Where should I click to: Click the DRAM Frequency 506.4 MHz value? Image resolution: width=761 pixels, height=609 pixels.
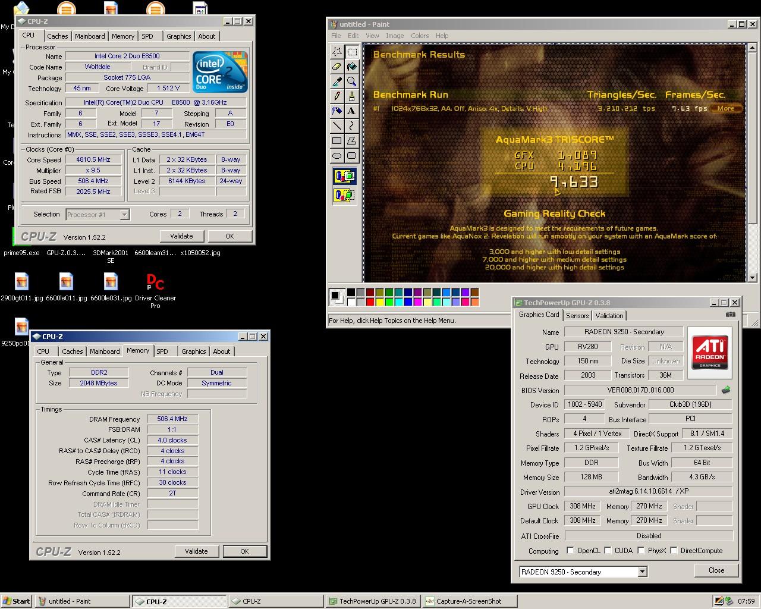click(172, 419)
